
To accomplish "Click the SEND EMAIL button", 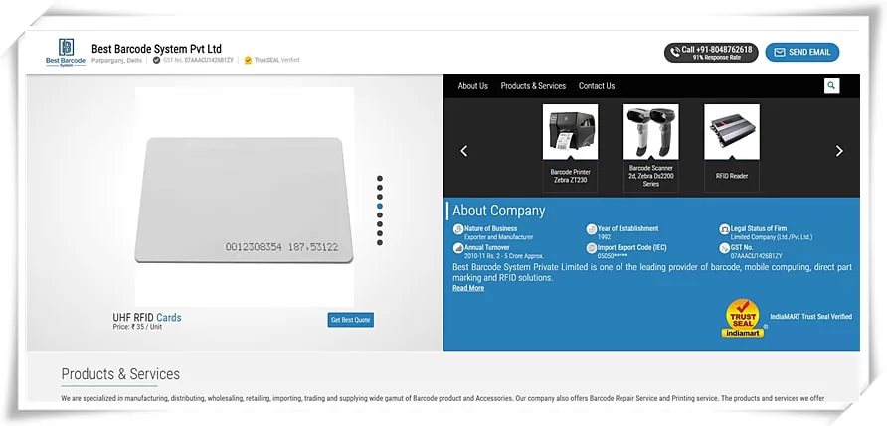I will [x=802, y=52].
